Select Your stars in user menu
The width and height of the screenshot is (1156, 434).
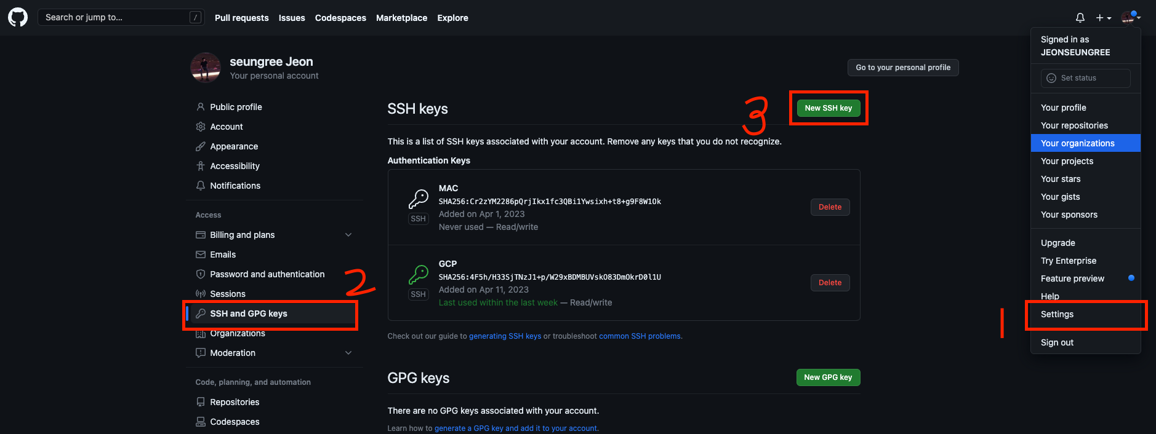pyautogui.click(x=1086, y=179)
